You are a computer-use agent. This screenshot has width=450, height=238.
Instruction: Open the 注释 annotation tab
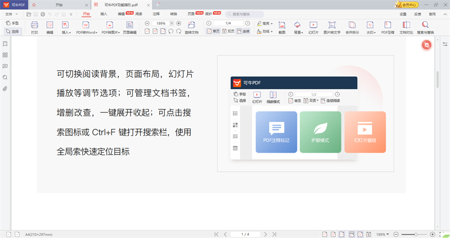pyautogui.click(x=156, y=13)
